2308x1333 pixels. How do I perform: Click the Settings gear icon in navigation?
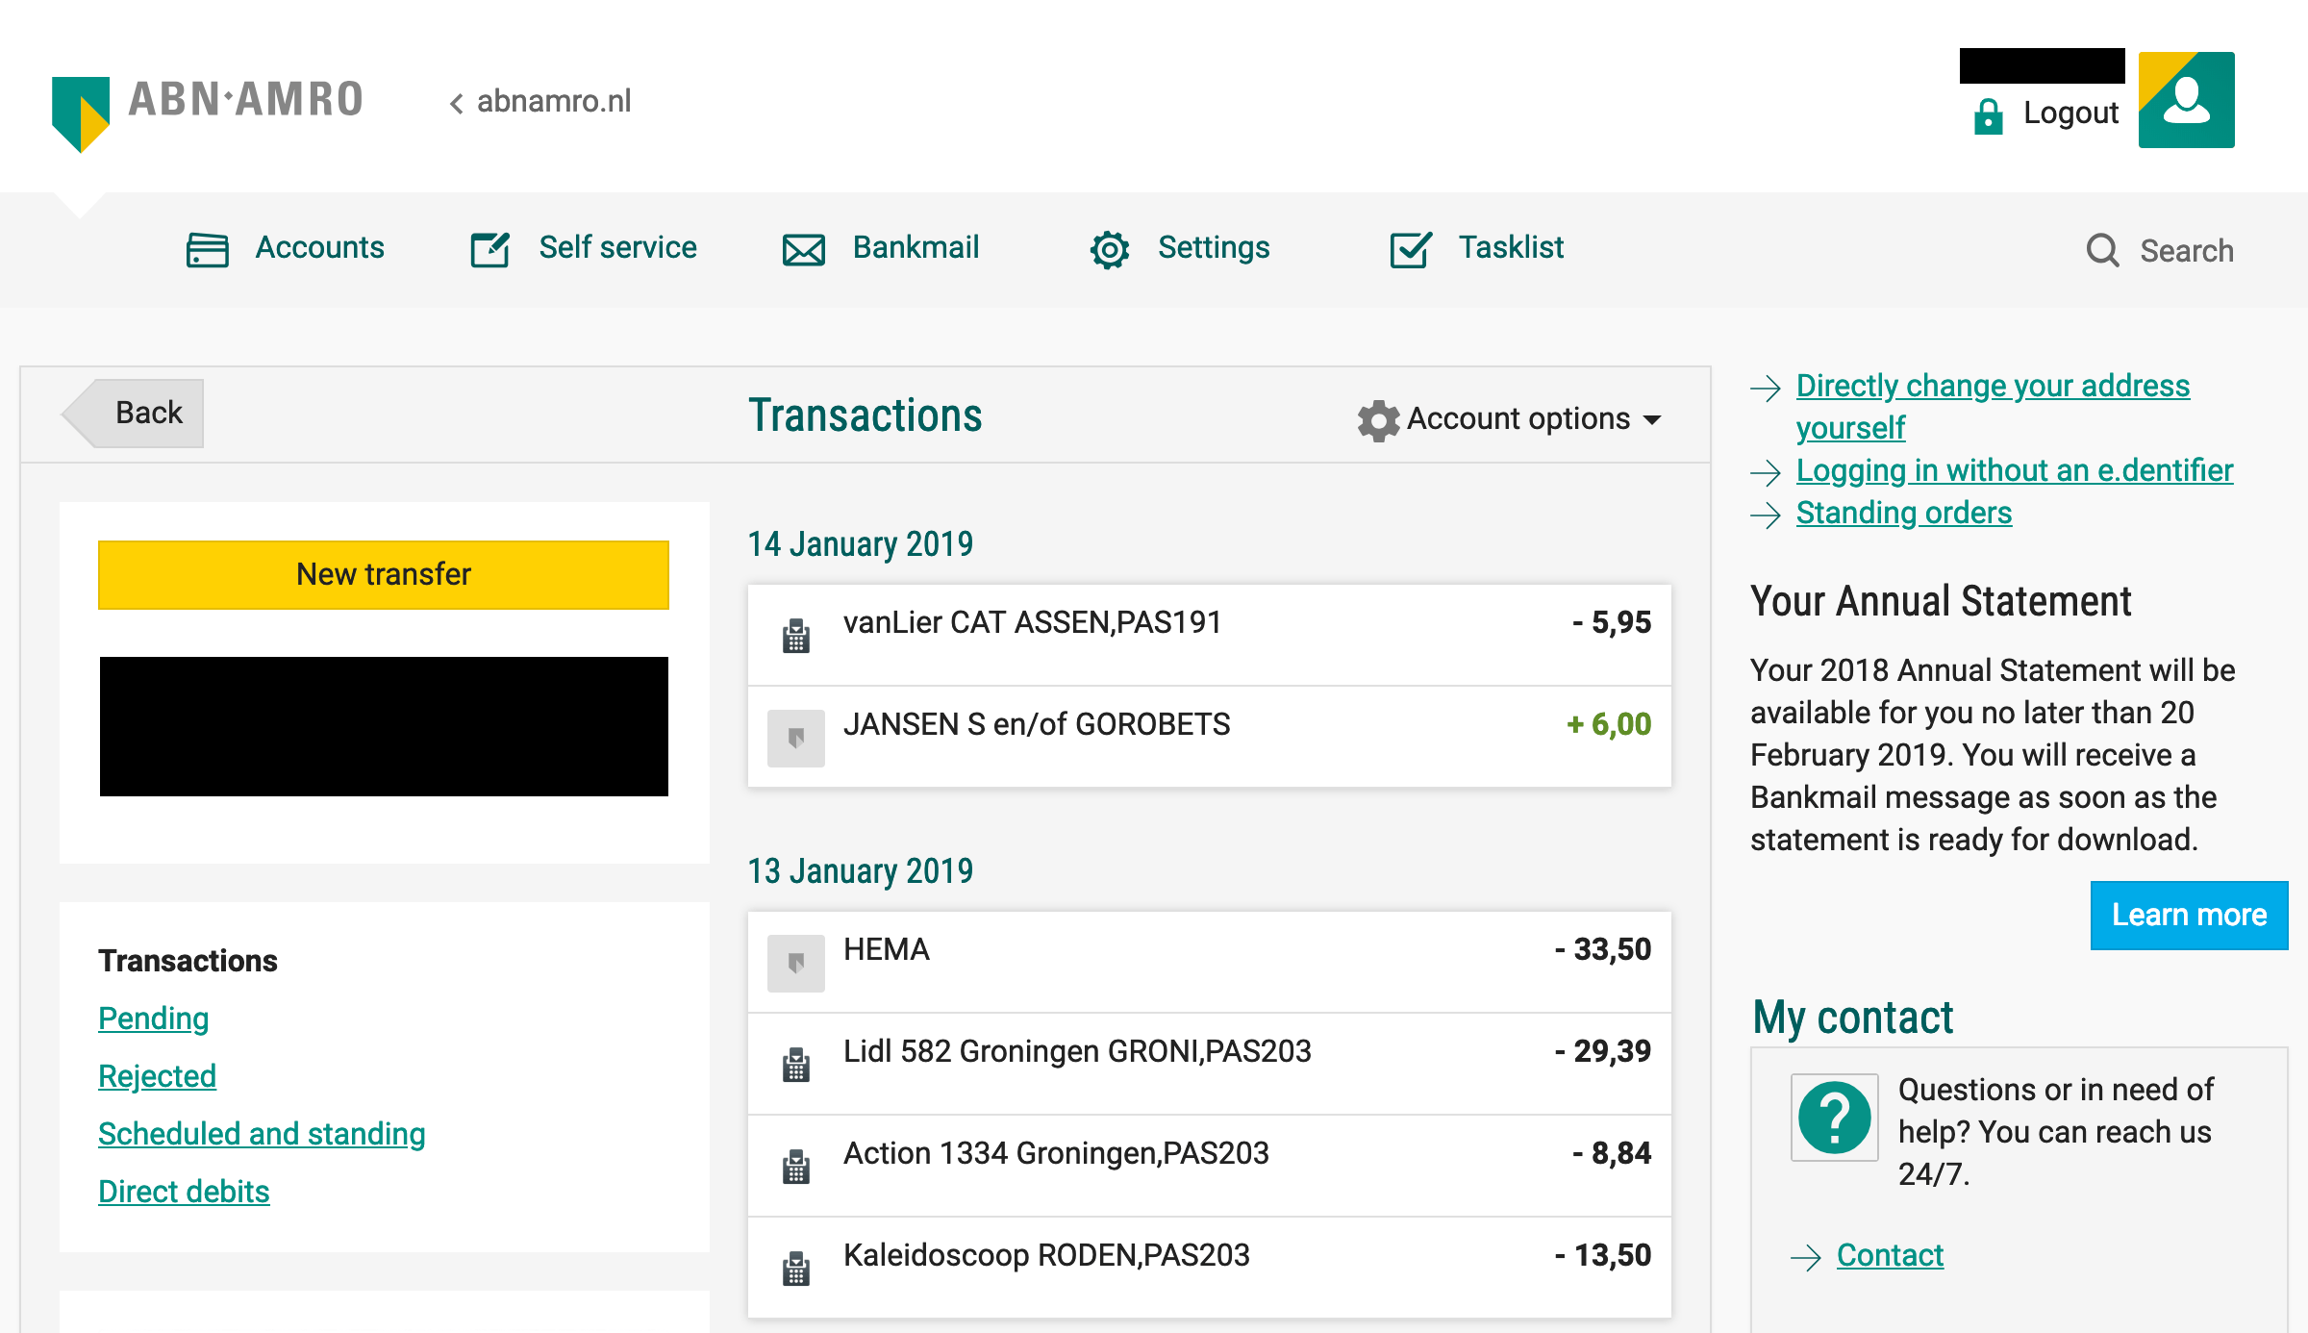tap(1109, 250)
